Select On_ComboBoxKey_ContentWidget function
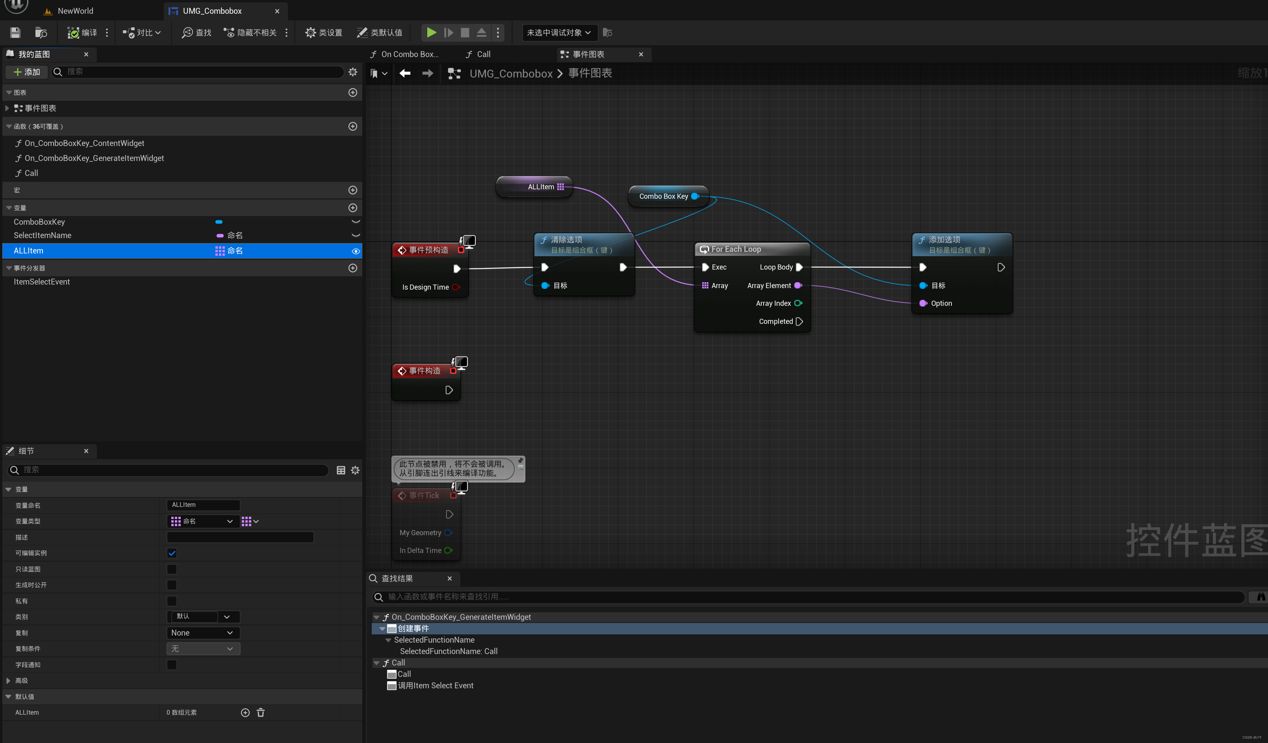Screen dimensions: 1268x743 point(84,143)
